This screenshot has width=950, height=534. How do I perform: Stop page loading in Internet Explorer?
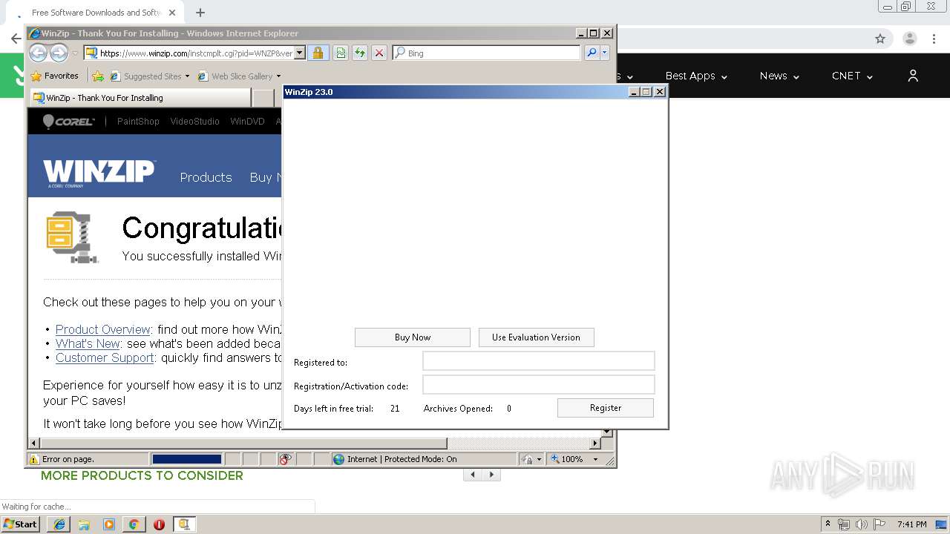click(379, 53)
